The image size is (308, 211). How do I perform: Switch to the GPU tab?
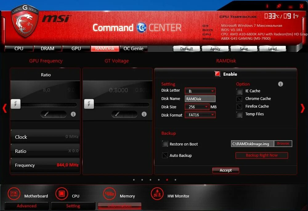click(x=76, y=48)
